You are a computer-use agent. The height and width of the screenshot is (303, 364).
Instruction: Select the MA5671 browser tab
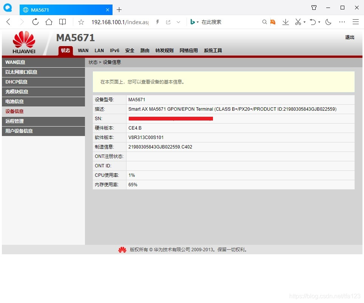pyautogui.click(x=66, y=10)
